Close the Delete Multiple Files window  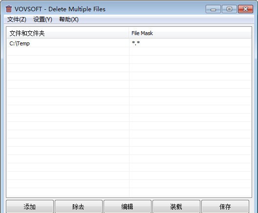click(x=245, y=9)
